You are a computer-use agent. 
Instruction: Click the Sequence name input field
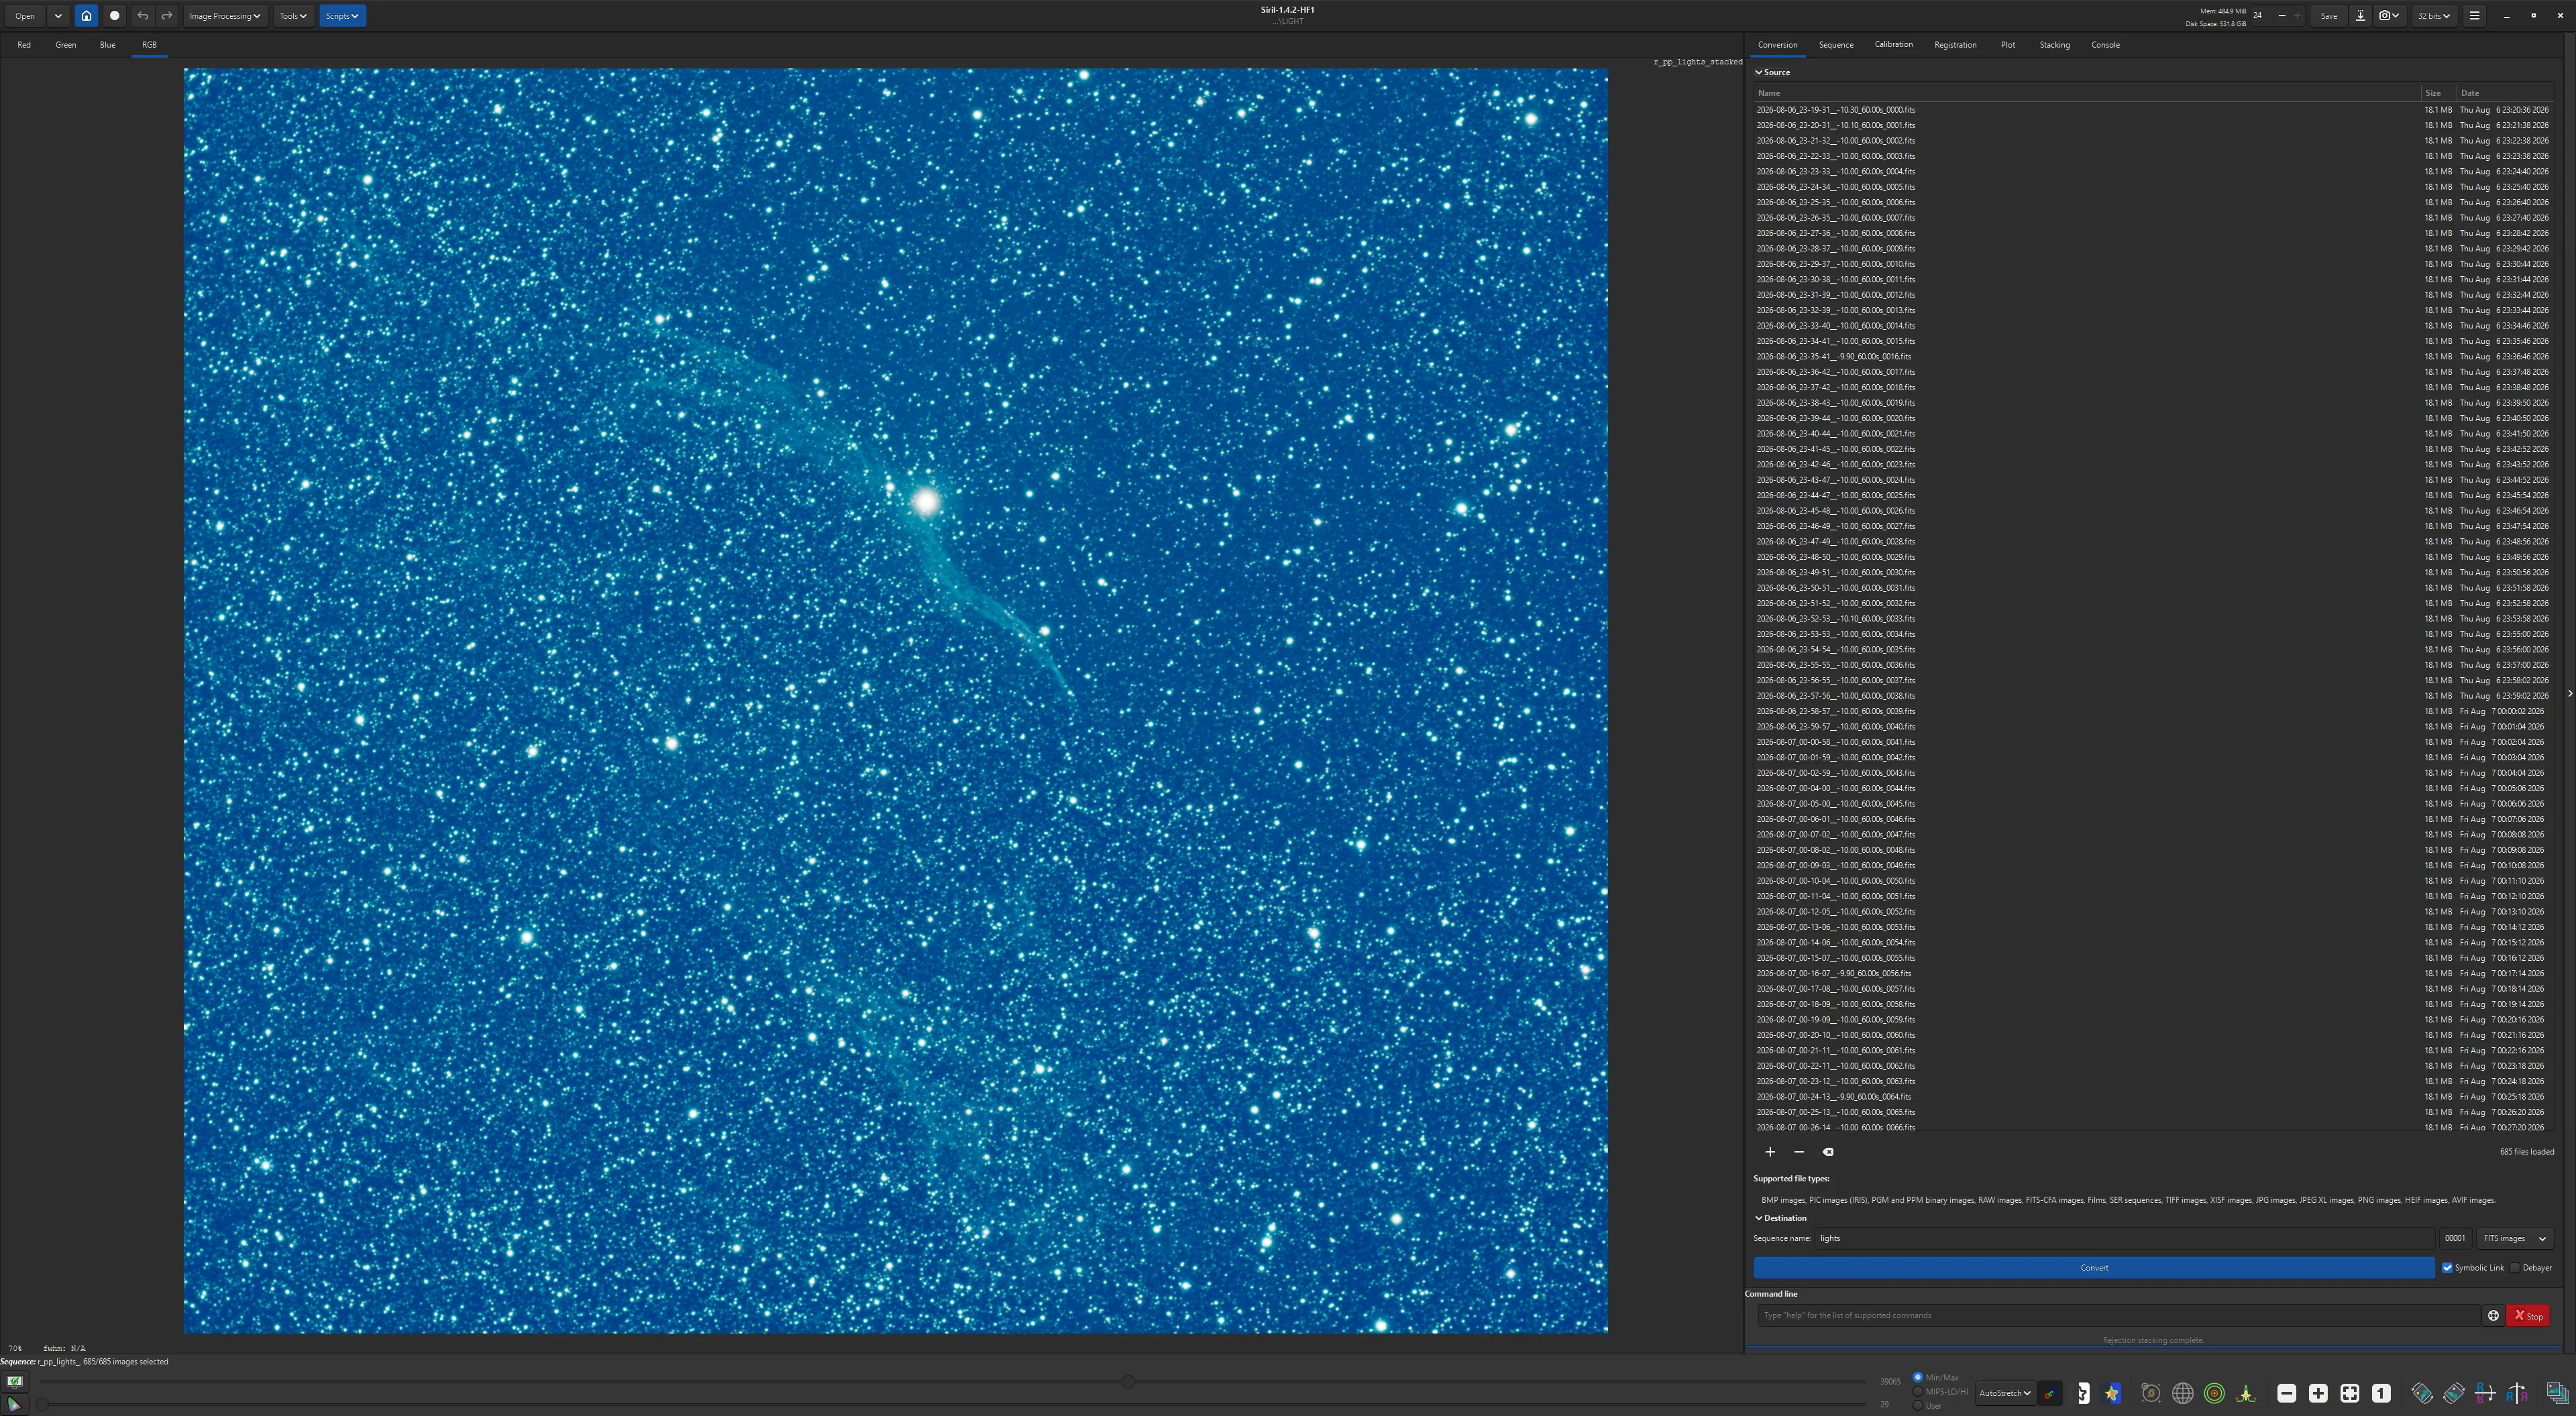[2124, 1239]
